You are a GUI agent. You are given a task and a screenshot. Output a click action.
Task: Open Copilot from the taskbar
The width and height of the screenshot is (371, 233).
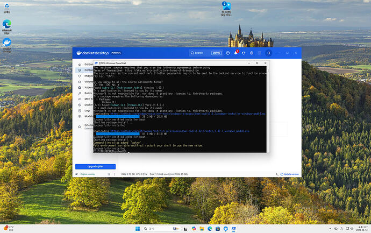click(194, 229)
